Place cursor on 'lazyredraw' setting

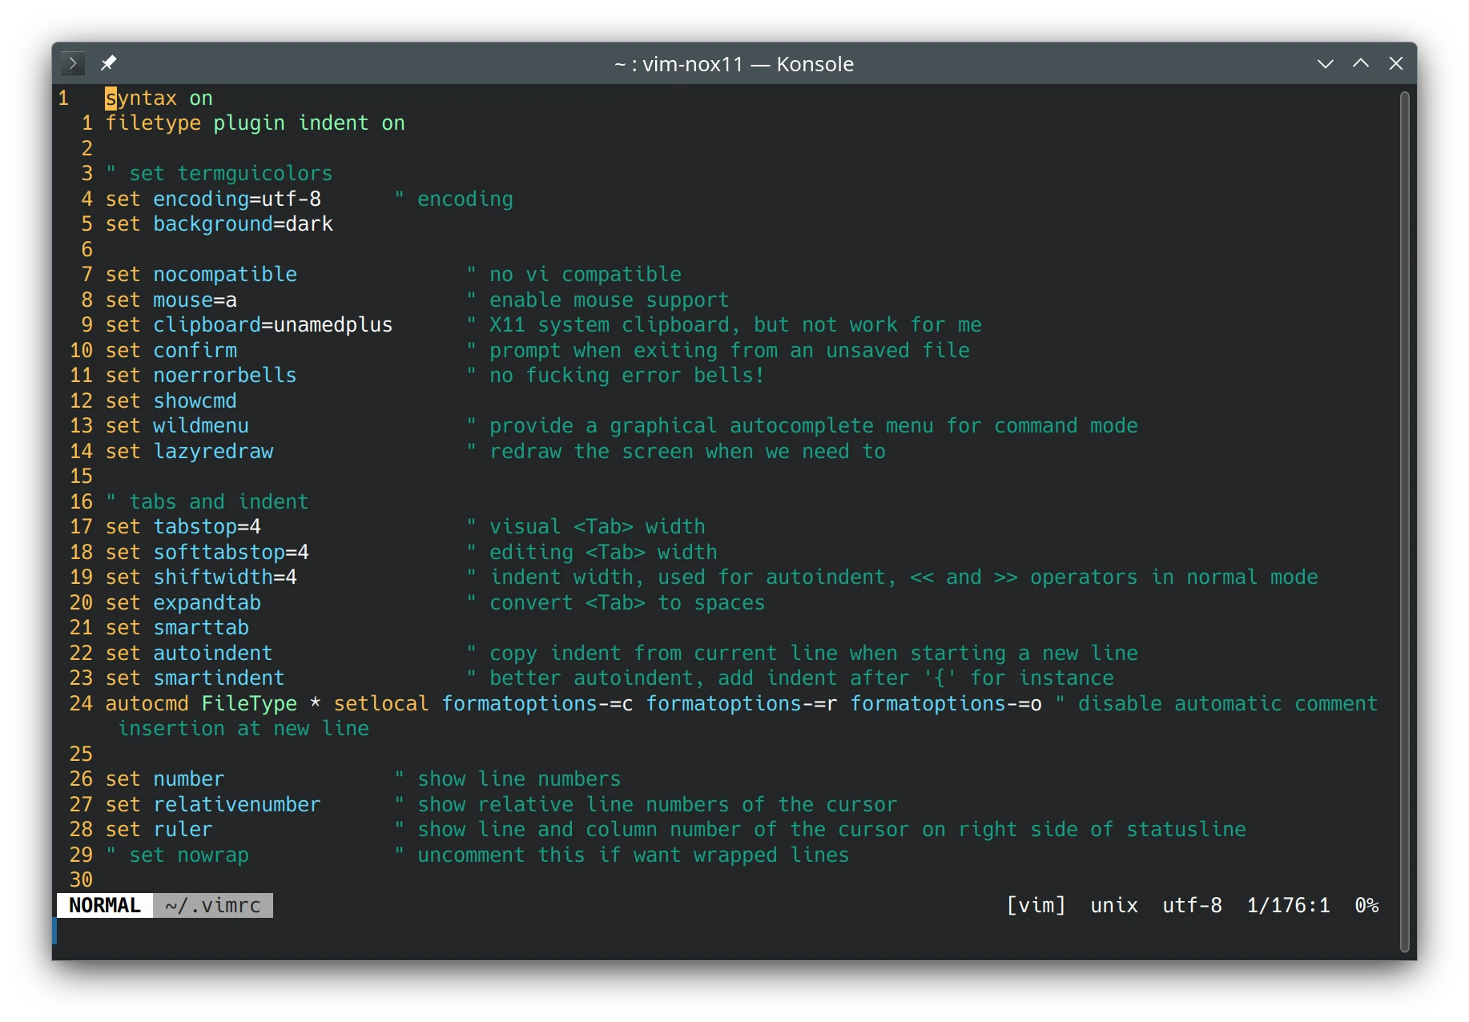pyautogui.click(x=213, y=452)
